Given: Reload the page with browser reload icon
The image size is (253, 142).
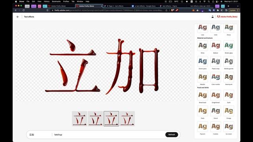Looking at the screenshot, I should pos(24,10).
